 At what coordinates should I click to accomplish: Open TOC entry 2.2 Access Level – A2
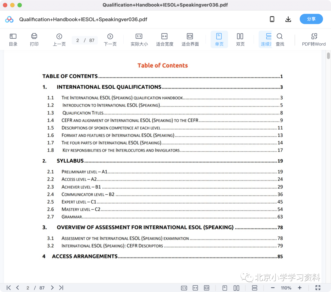point(165,179)
